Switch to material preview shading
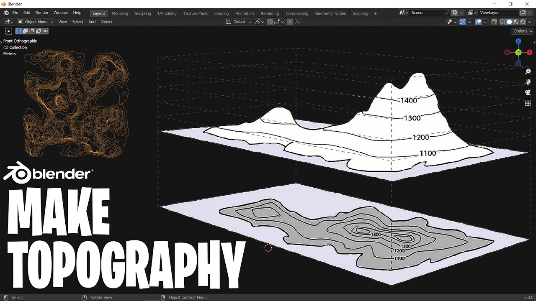This screenshot has height=301, width=536. pos(516,22)
